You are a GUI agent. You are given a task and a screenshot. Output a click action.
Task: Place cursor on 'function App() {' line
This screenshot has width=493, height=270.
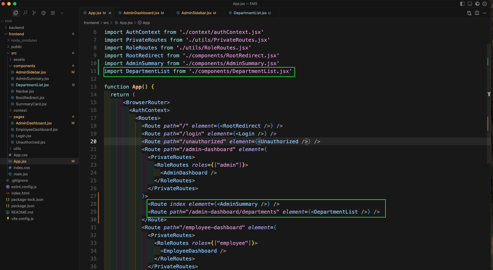click(x=129, y=87)
